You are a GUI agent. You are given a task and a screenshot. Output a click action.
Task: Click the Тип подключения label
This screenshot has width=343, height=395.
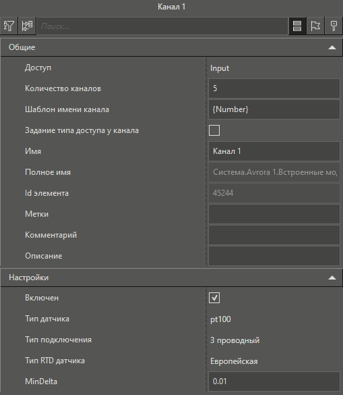(59, 340)
